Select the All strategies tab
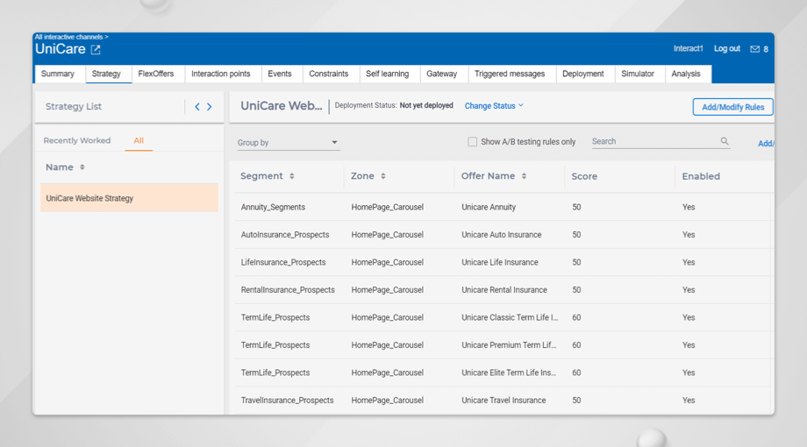This screenshot has height=447, width=807. pyautogui.click(x=139, y=140)
